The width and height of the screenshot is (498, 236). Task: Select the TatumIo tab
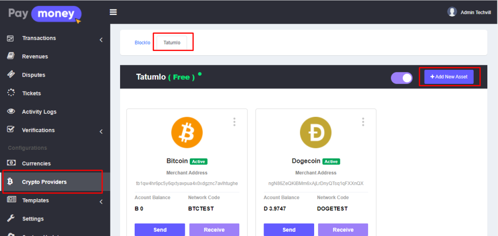(x=172, y=43)
